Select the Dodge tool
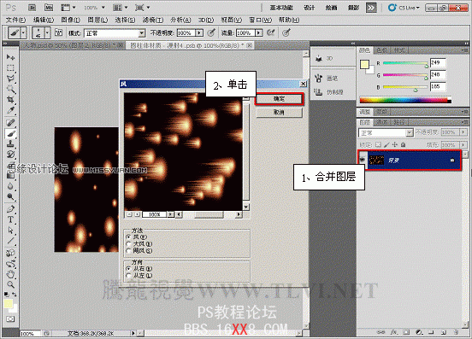This screenshot has height=339, width=472. [10, 197]
